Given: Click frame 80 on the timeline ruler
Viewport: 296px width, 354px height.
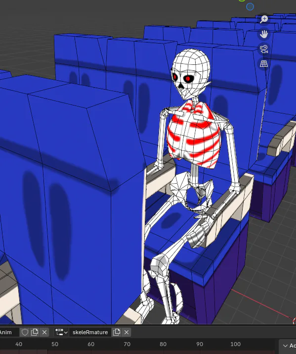Looking at the screenshot, I should coord(163,344).
